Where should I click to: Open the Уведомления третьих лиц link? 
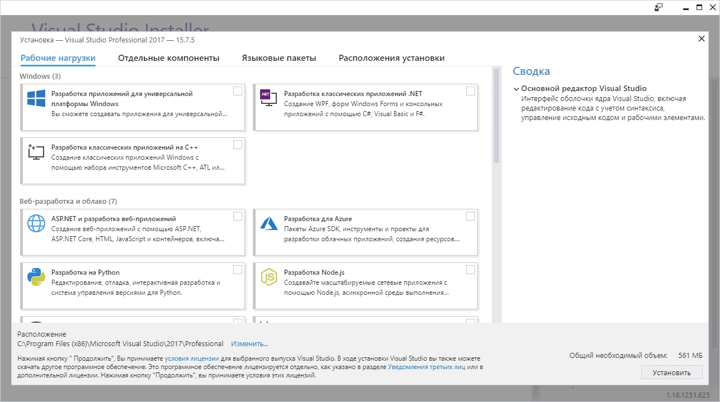click(426, 367)
